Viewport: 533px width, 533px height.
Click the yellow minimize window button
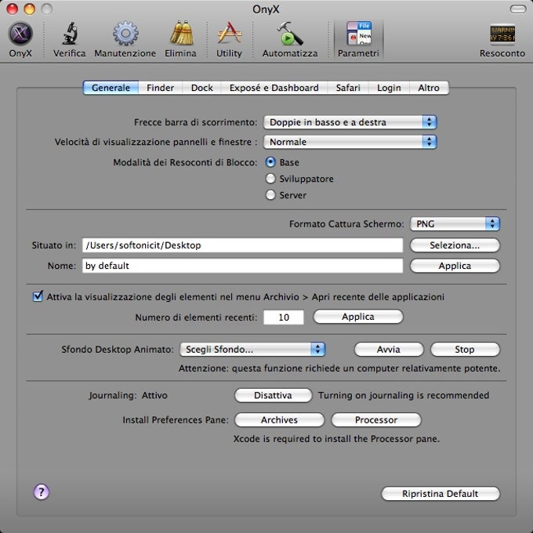tap(30, 9)
